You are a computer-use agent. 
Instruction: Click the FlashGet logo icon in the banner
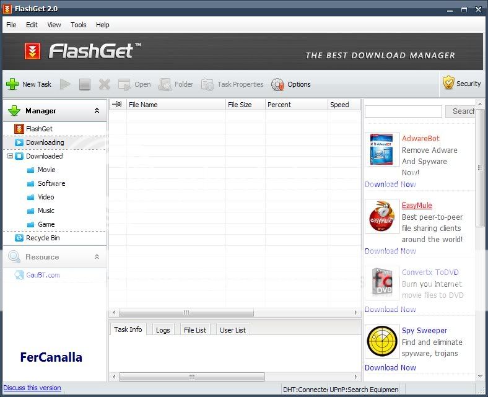(x=32, y=51)
